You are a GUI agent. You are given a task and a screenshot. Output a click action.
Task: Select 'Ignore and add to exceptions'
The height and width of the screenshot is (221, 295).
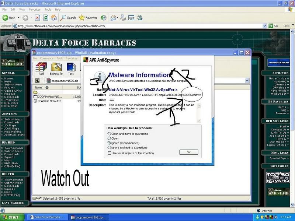[x=109, y=148]
